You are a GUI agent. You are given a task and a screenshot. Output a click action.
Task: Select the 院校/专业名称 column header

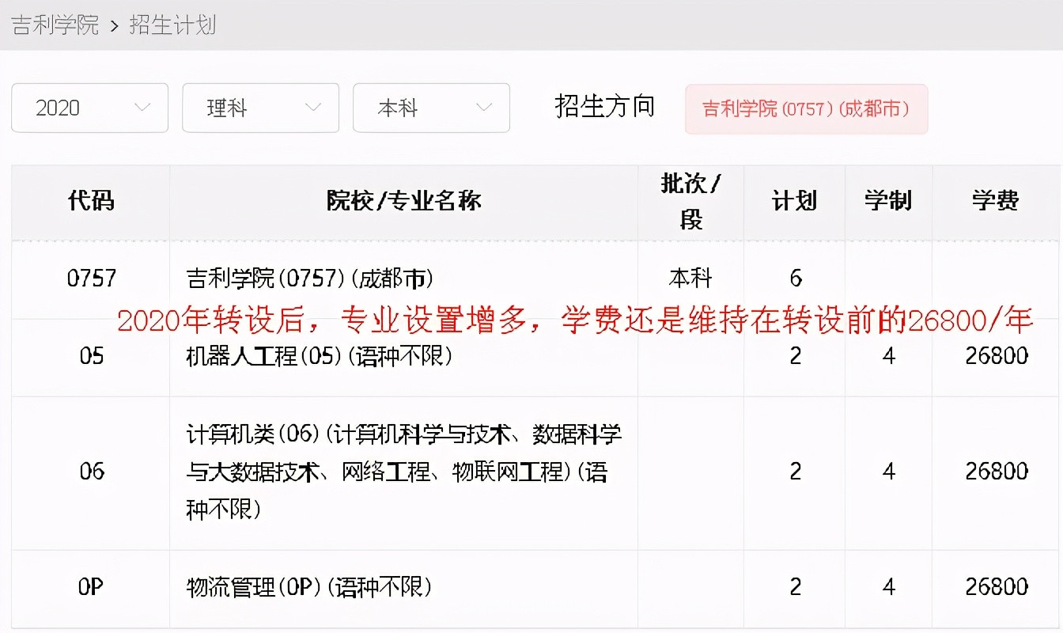[x=403, y=201]
